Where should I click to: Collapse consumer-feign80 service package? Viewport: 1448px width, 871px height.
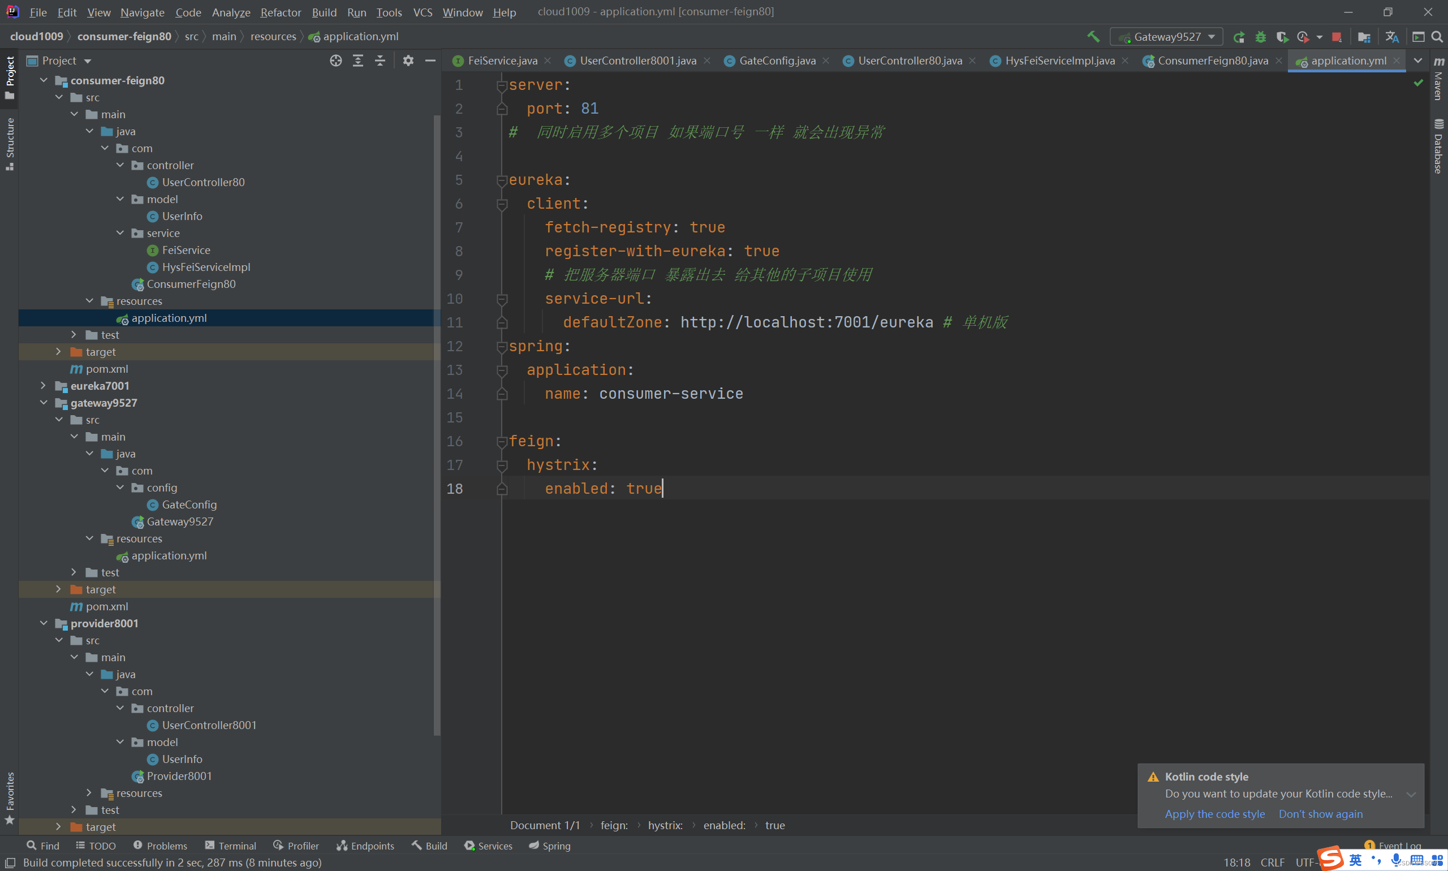point(120,233)
